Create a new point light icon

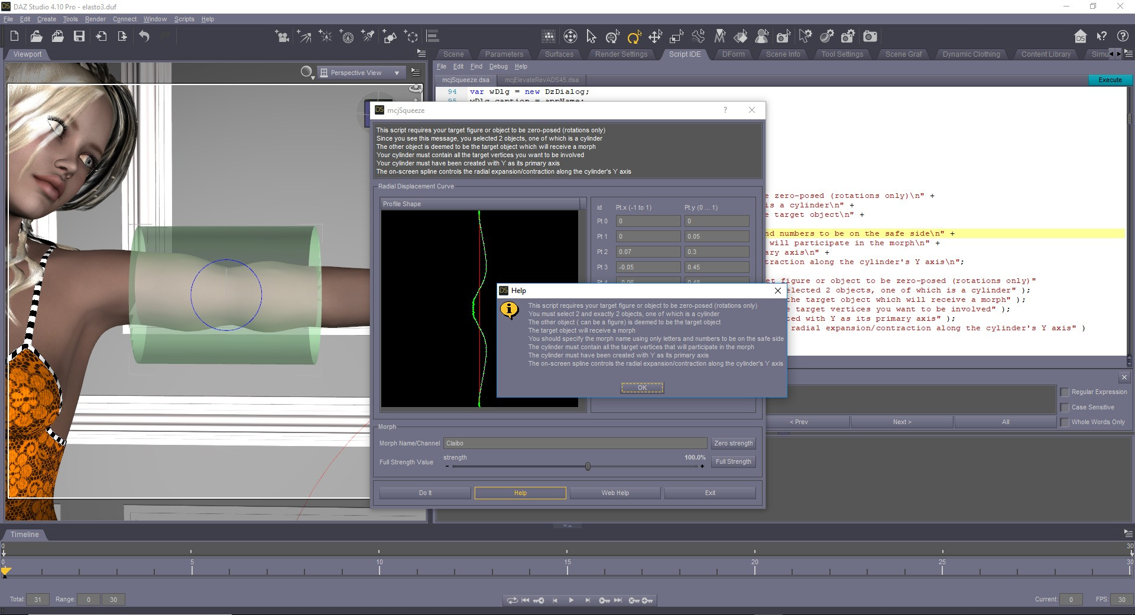(325, 37)
